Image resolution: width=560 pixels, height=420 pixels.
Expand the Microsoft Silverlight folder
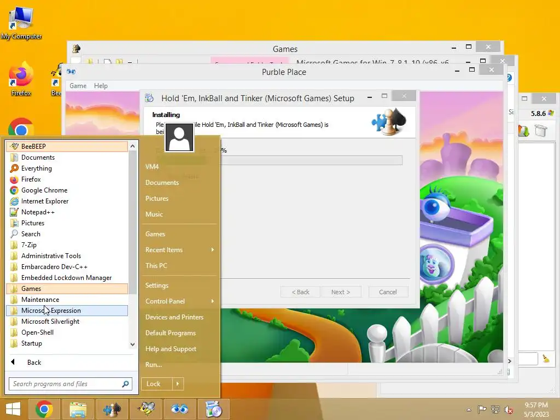(67, 322)
